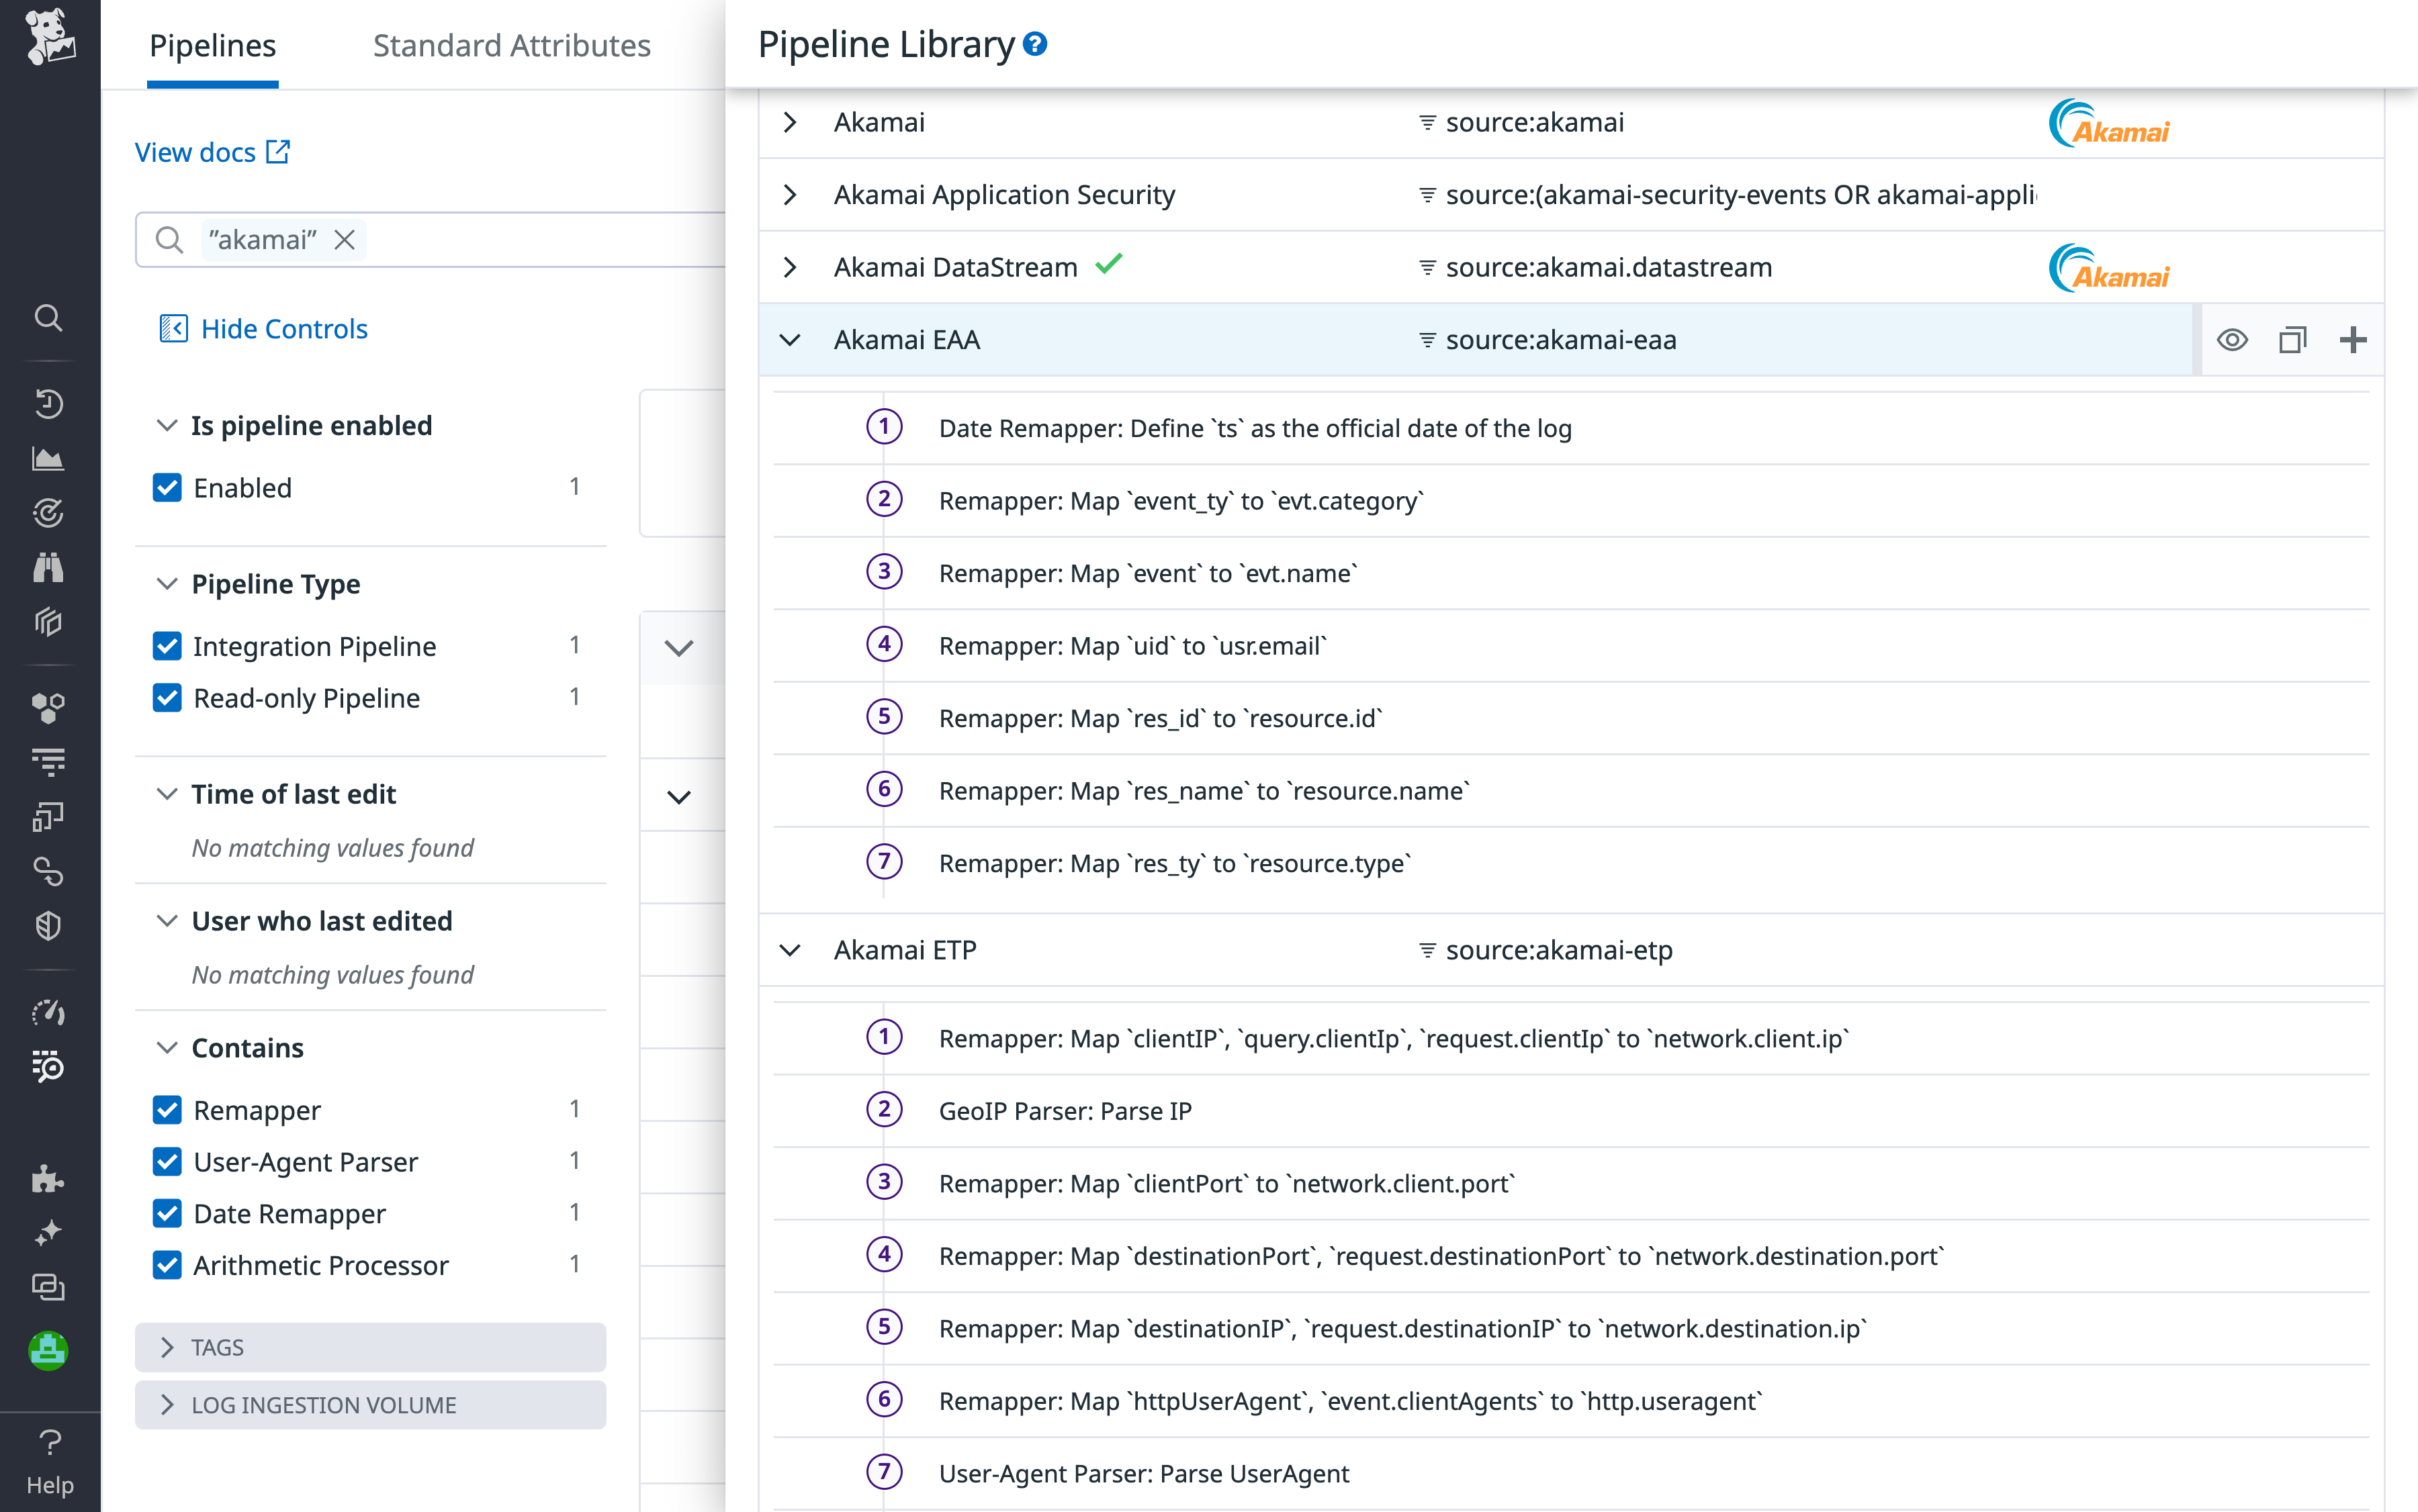This screenshot has width=2418, height=1512.
Task: Add the Akamai EAA pipeline via the plus icon
Action: [x=2353, y=339]
